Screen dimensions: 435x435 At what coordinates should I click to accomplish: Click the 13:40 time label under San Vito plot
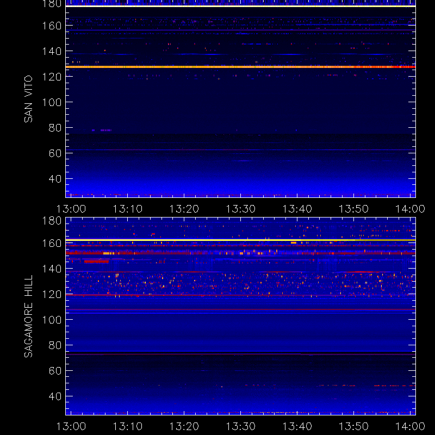[x=297, y=209]
